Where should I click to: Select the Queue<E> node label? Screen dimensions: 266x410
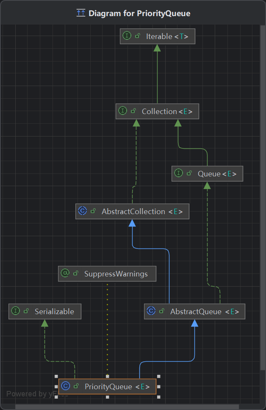[x=217, y=173]
